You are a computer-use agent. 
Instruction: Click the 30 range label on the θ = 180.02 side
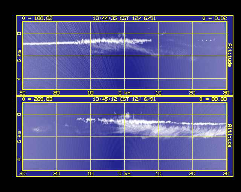[x=23, y=93]
